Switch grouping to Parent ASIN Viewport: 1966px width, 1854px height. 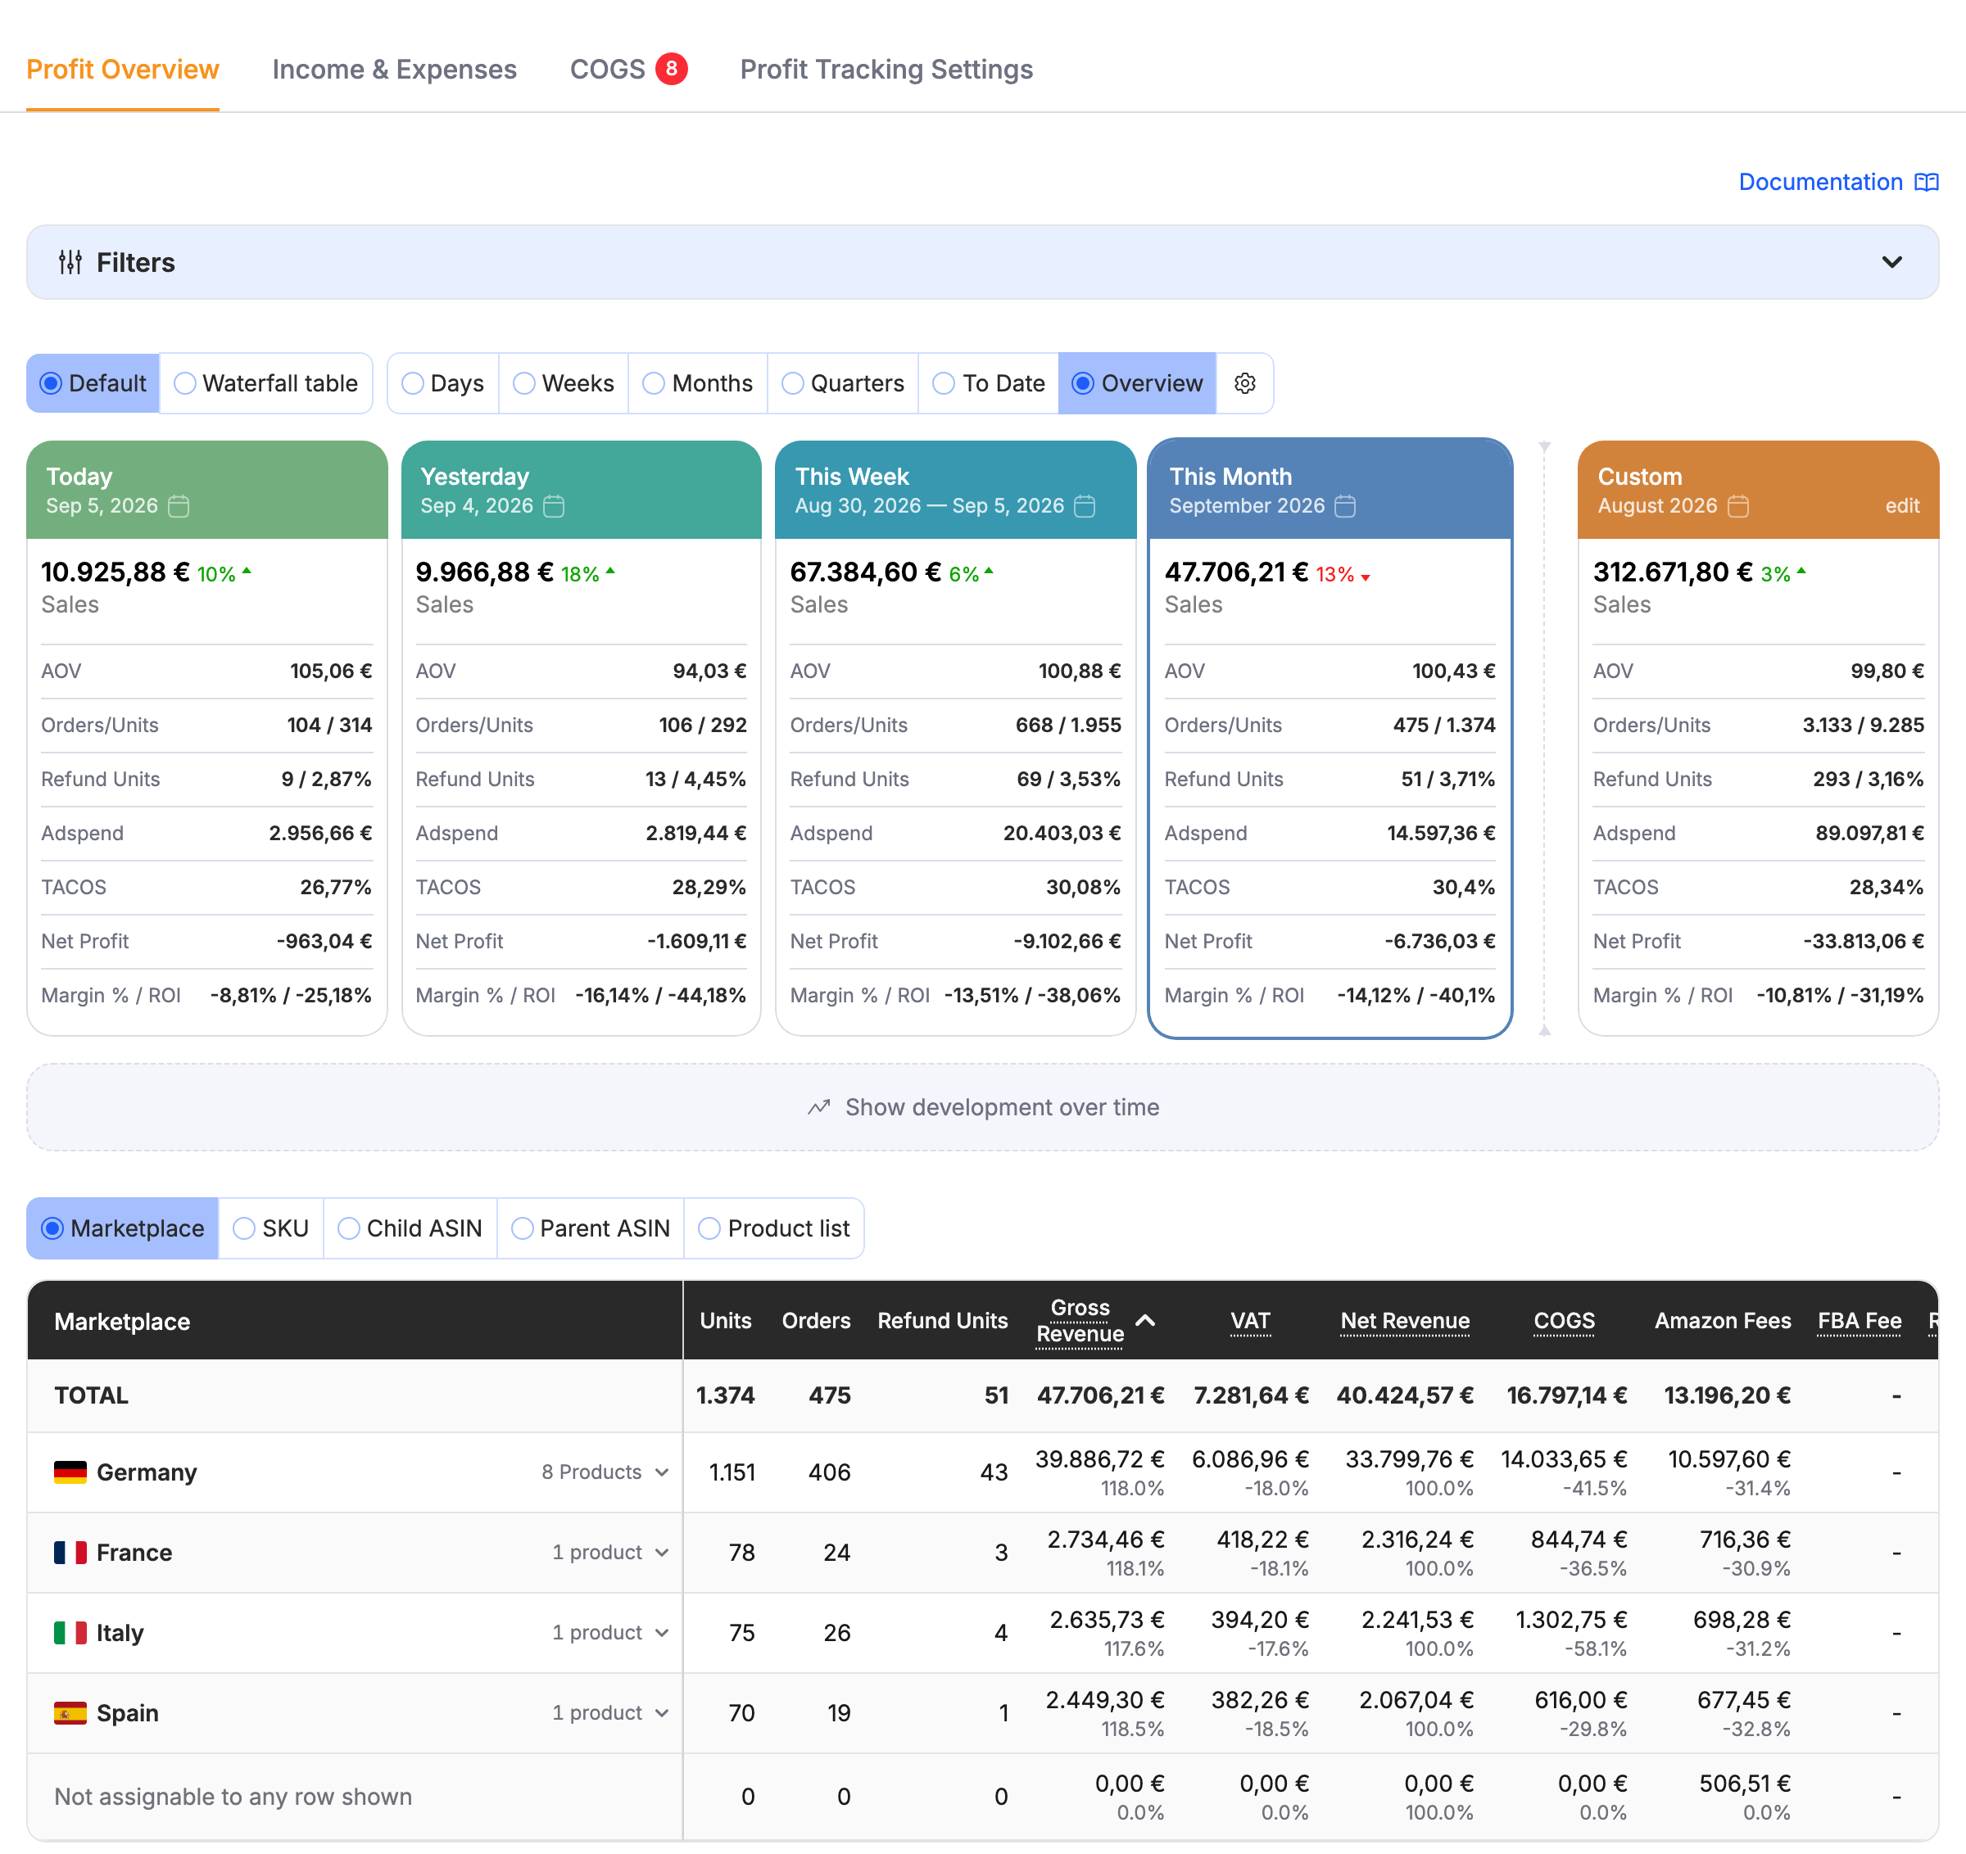591,1228
